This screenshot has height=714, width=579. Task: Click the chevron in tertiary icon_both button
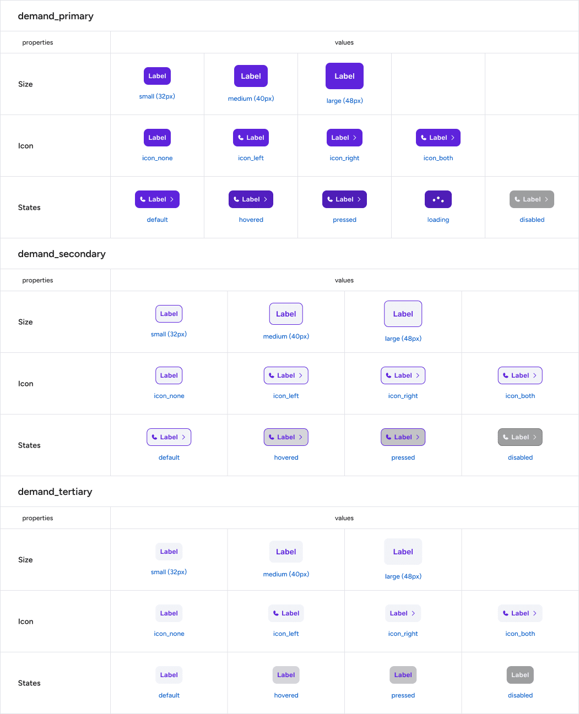534,613
